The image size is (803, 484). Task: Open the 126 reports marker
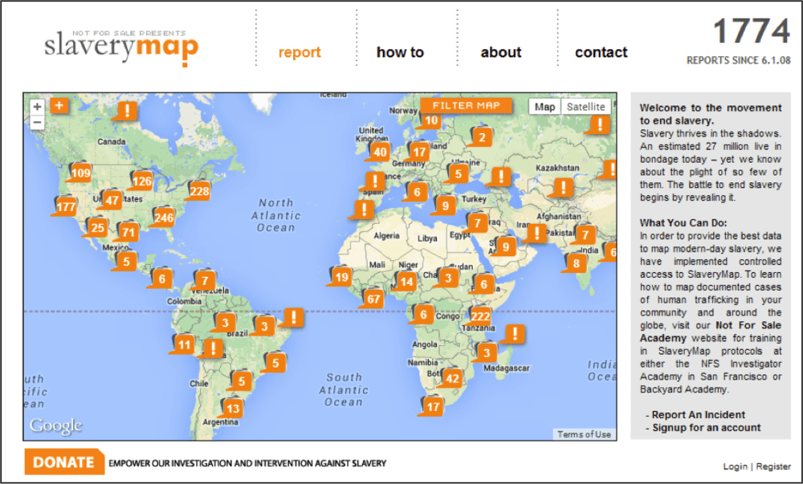pos(141,181)
